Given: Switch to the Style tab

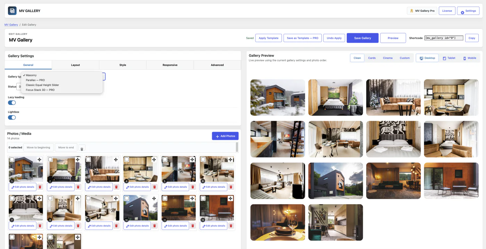Looking at the screenshot, I should click(123, 65).
